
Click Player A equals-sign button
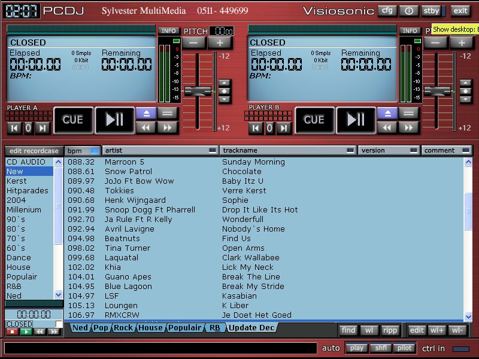(168, 114)
